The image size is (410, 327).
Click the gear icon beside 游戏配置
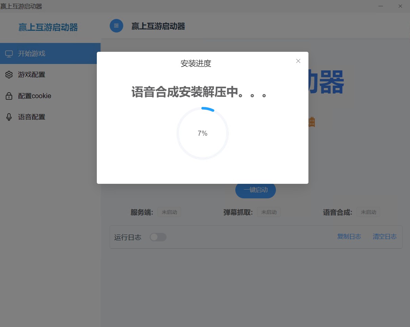click(9, 75)
